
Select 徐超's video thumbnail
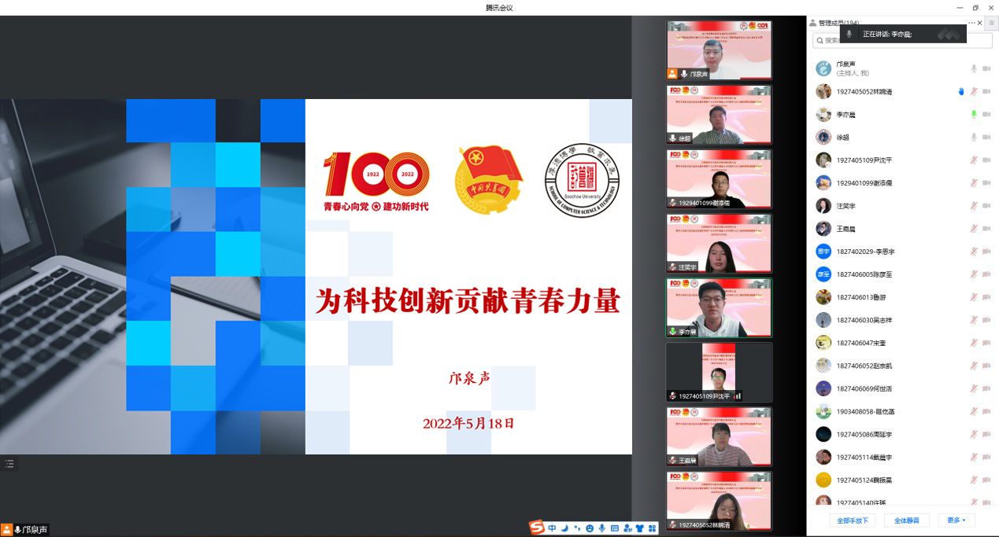click(719, 115)
